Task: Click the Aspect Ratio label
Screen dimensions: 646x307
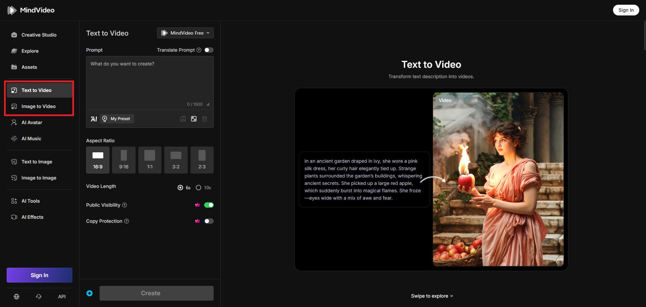Action: 100,141
